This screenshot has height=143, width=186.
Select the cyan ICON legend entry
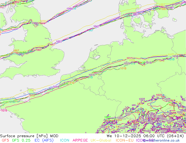[65, 140]
